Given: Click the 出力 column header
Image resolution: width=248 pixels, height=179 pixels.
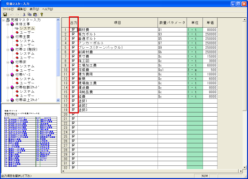Looking at the screenshot, I should pos(74,23).
